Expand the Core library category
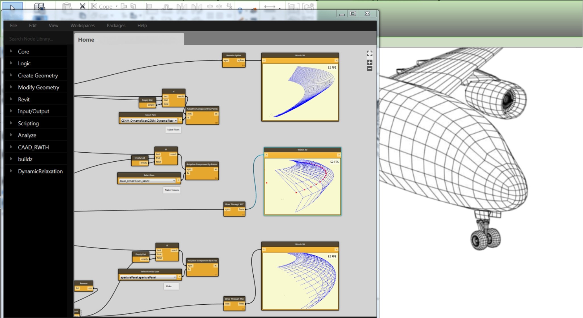The height and width of the screenshot is (318, 583). point(23,51)
